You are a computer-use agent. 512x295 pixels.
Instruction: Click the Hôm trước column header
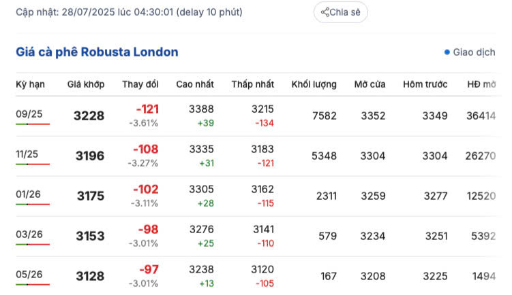(x=425, y=84)
